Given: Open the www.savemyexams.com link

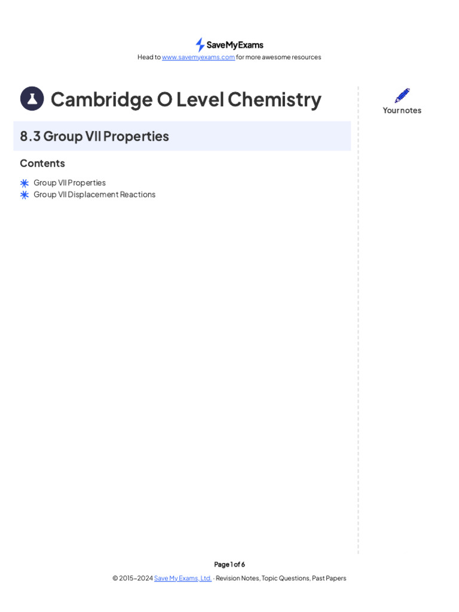Looking at the screenshot, I should (198, 57).
